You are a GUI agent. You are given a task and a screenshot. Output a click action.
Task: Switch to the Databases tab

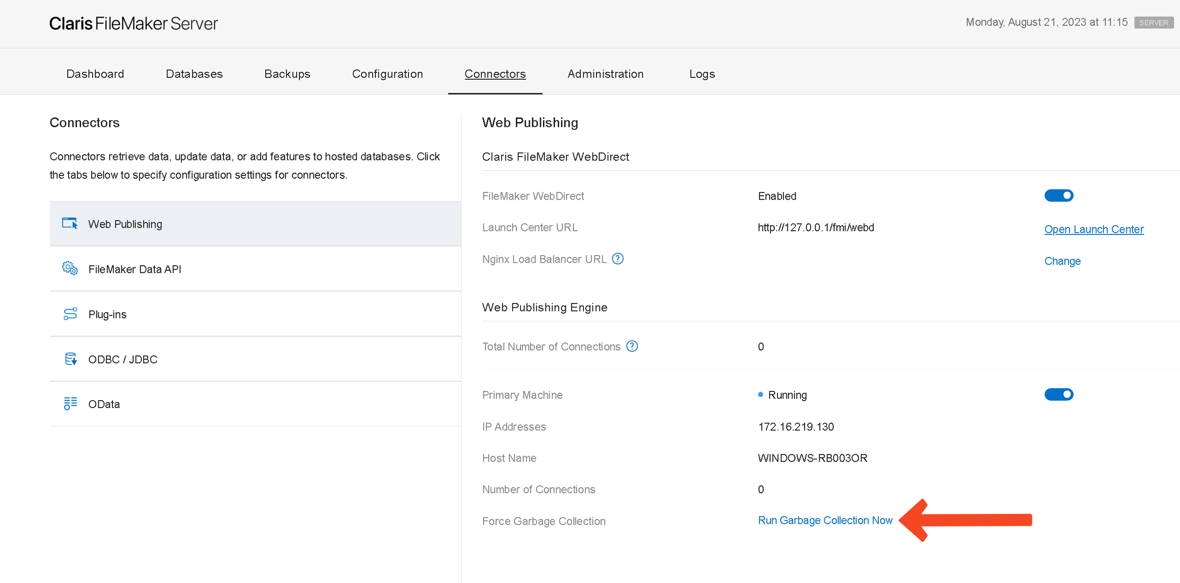pos(194,74)
